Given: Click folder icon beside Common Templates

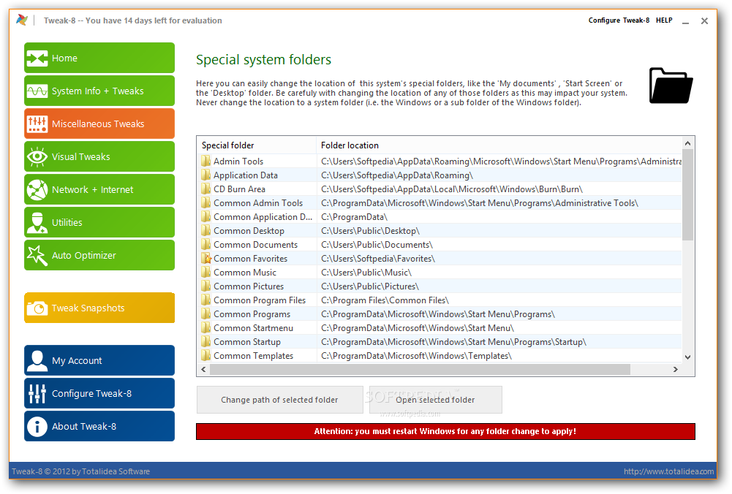Looking at the screenshot, I should click(206, 356).
